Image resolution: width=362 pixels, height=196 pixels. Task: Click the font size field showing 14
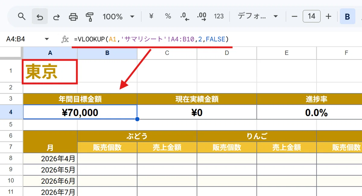click(312, 16)
